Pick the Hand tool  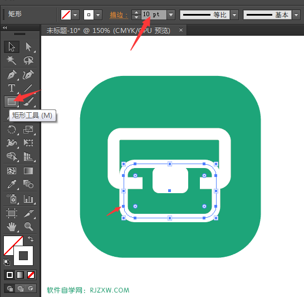12,227
